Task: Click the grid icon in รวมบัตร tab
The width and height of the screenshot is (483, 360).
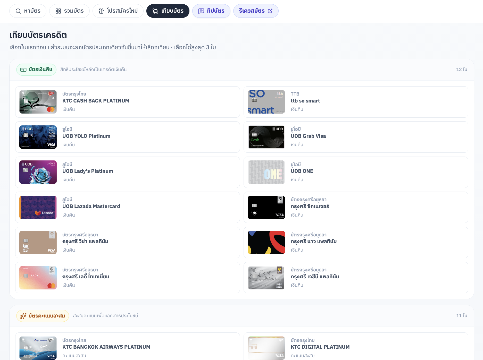Action: click(x=58, y=11)
